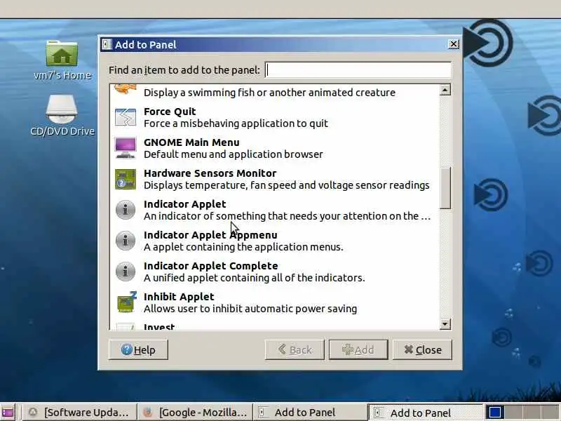Image resolution: width=561 pixels, height=421 pixels.
Task: Close the dialog with Close button
Action: (x=422, y=349)
